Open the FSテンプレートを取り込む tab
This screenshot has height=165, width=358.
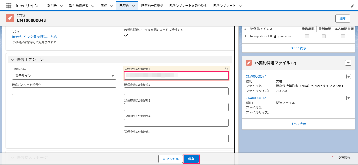click(x=188, y=6)
